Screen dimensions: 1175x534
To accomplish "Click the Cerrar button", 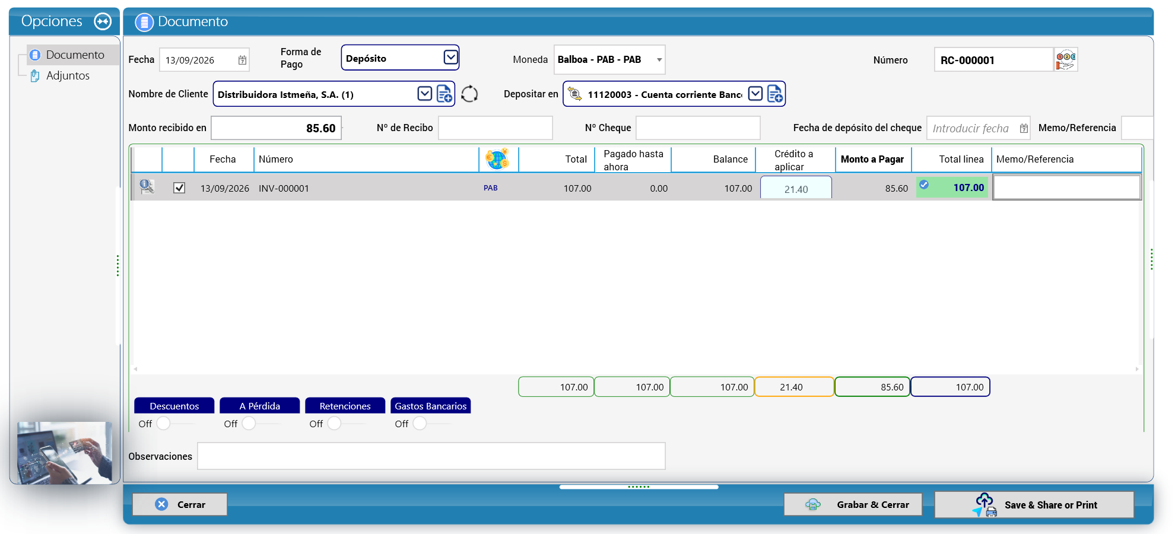I will coord(180,504).
